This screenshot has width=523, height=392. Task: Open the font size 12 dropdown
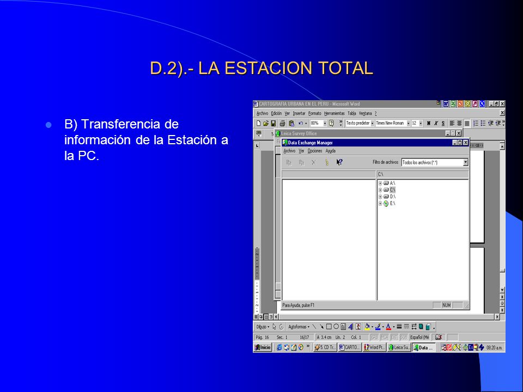[421, 124]
